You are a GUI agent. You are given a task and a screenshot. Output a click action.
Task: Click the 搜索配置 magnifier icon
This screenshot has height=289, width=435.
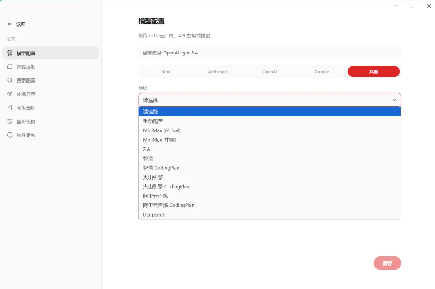10,81
